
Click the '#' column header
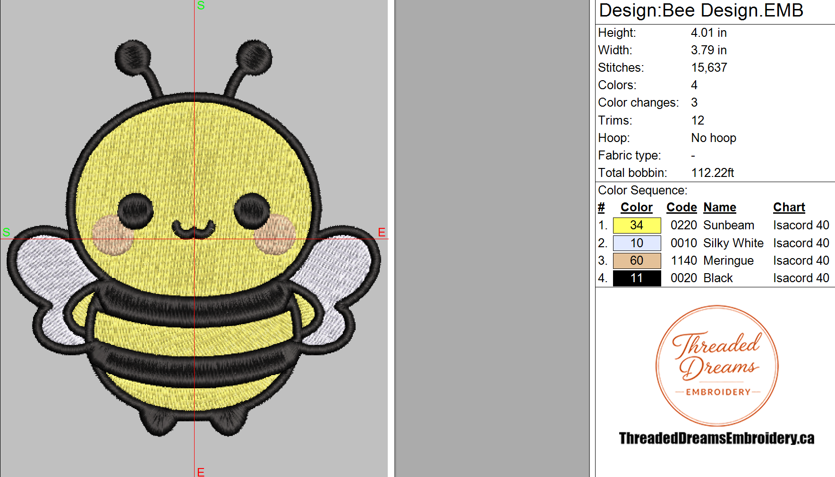tap(601, 207)
